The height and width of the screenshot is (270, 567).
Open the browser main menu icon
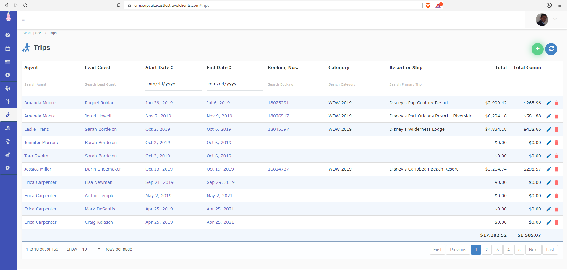560,5
